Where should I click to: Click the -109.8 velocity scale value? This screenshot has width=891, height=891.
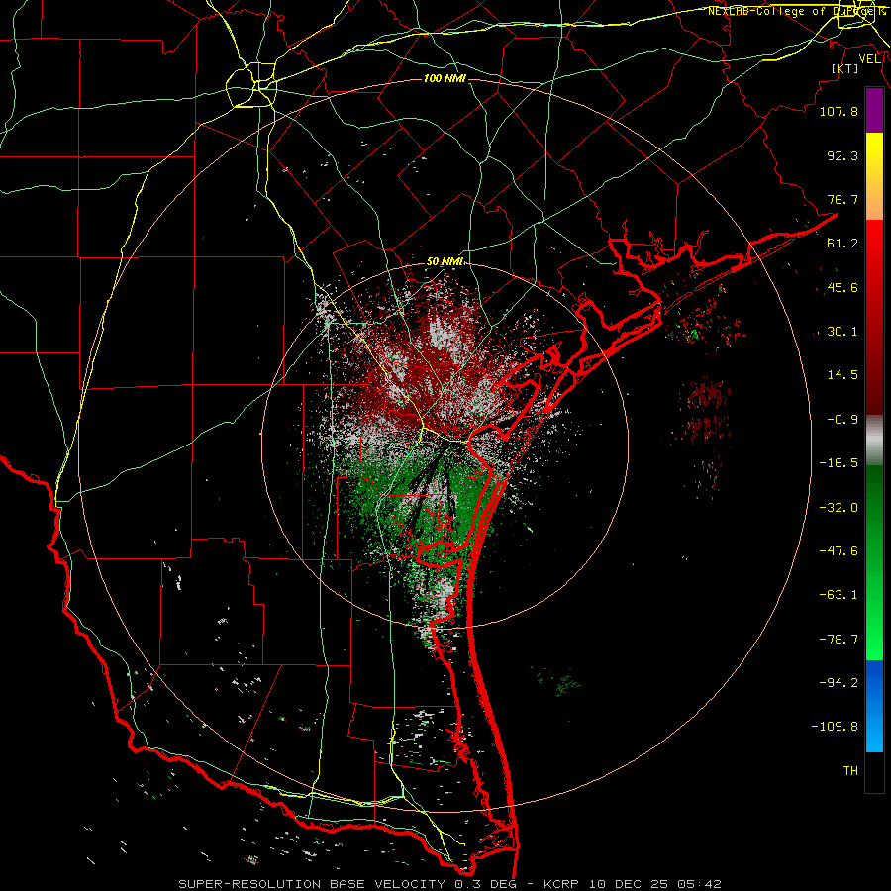(835, 727)
